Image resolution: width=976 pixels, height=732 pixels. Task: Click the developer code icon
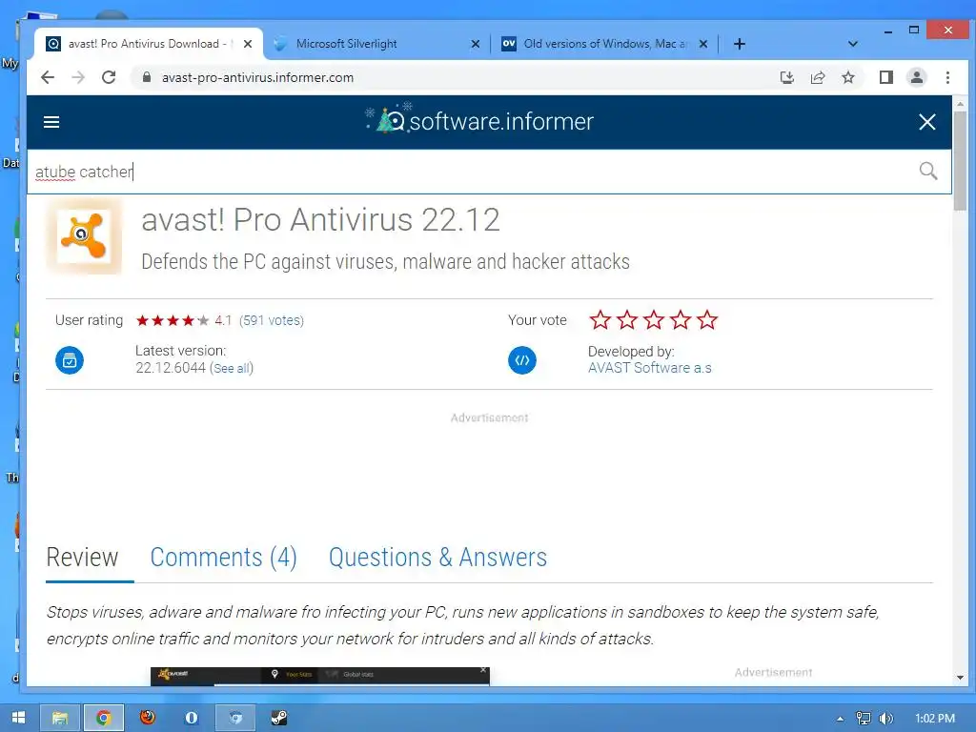[x=522, y=360]
